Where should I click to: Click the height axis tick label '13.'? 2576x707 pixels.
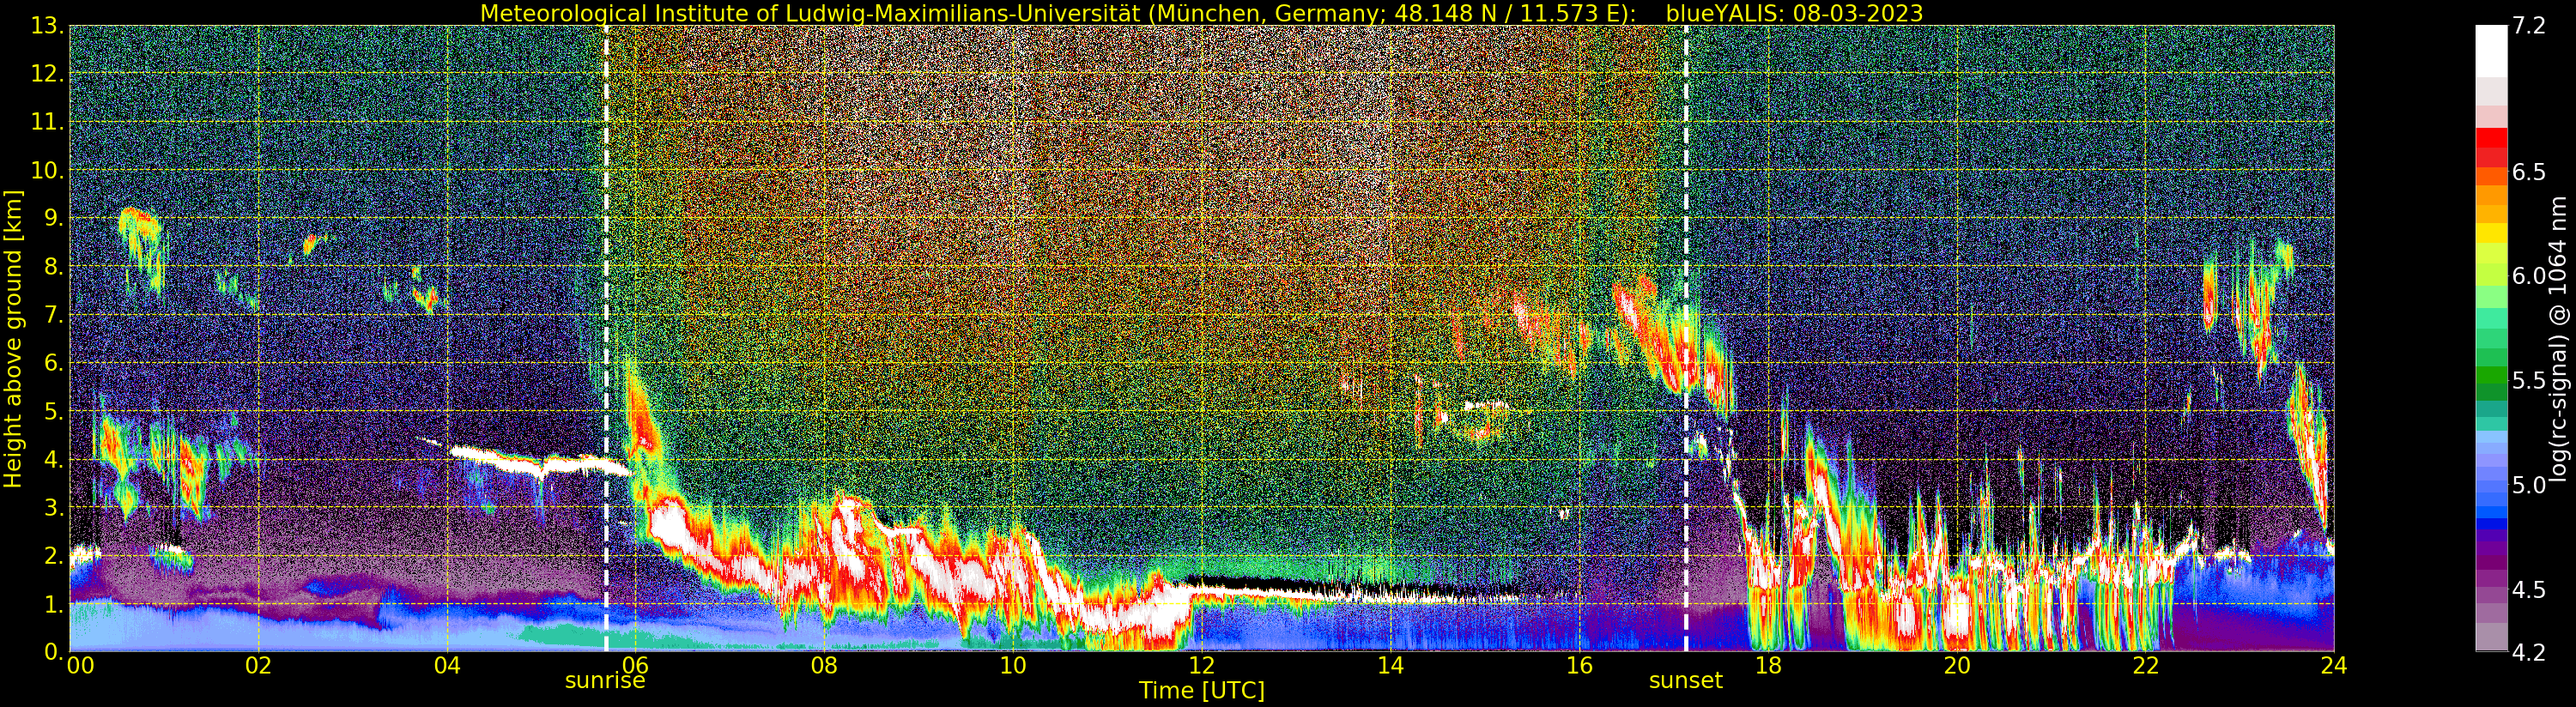(x=47, y=26)
